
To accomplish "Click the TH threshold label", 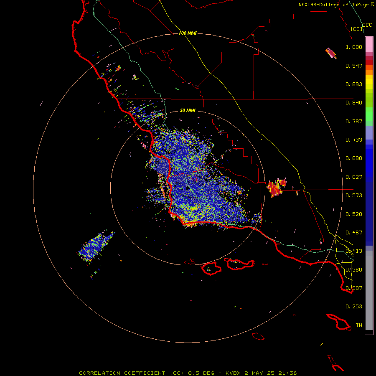I will click(359, 325).
